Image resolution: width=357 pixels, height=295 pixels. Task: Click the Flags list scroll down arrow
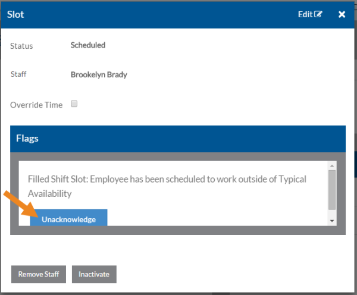332,221
